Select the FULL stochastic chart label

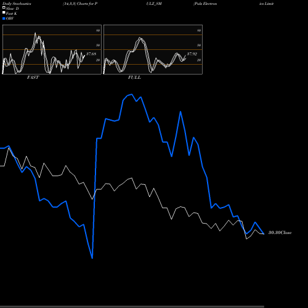[134, 78]
